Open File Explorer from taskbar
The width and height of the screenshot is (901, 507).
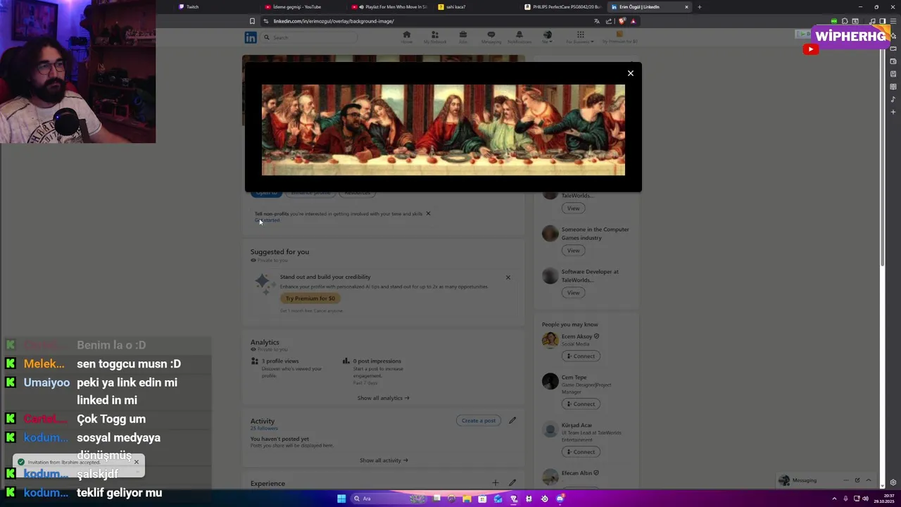[x=467, y=499]
